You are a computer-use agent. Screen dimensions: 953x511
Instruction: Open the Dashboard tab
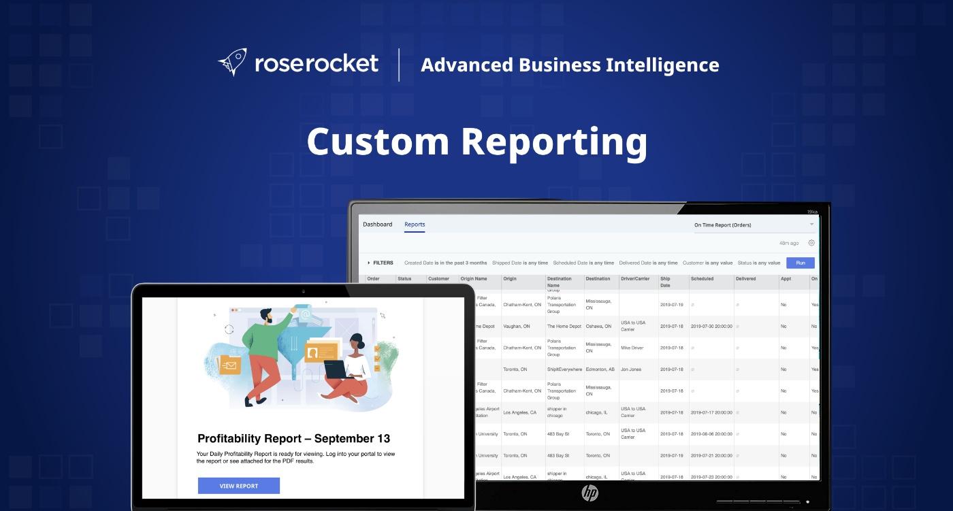pos(377,225)
